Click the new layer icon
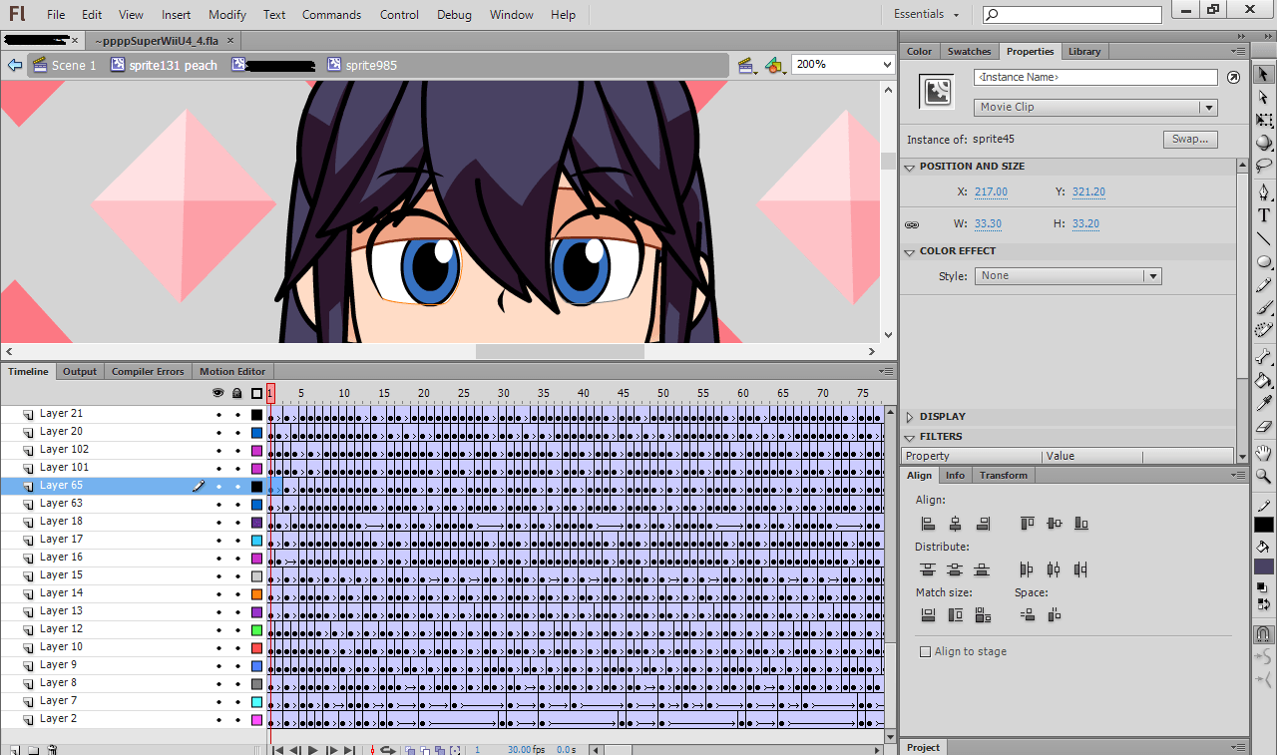Screen dimensions: 1277x755 tap(14, 750)
